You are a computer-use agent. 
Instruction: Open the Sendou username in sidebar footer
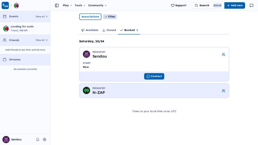tap(16, 140)
